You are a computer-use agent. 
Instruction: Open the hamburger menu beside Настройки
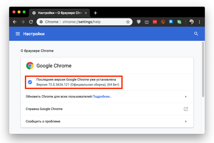coord(18,34)
